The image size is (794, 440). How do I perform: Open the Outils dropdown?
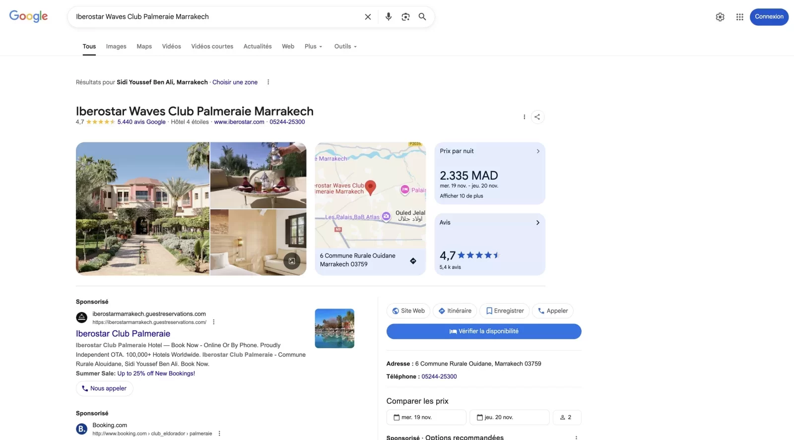tap(345, 47)
